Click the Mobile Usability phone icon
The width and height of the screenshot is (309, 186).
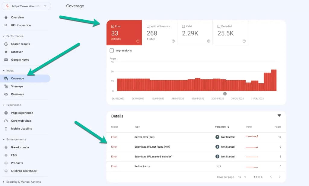point(6,129)
